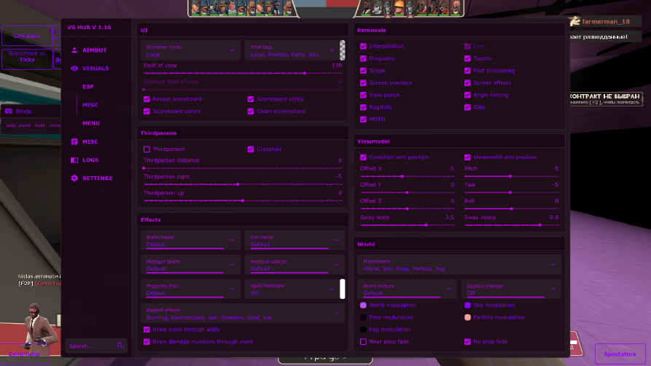Click the Conditions window label
The image size is (651, 366).
tap(25, 354)
